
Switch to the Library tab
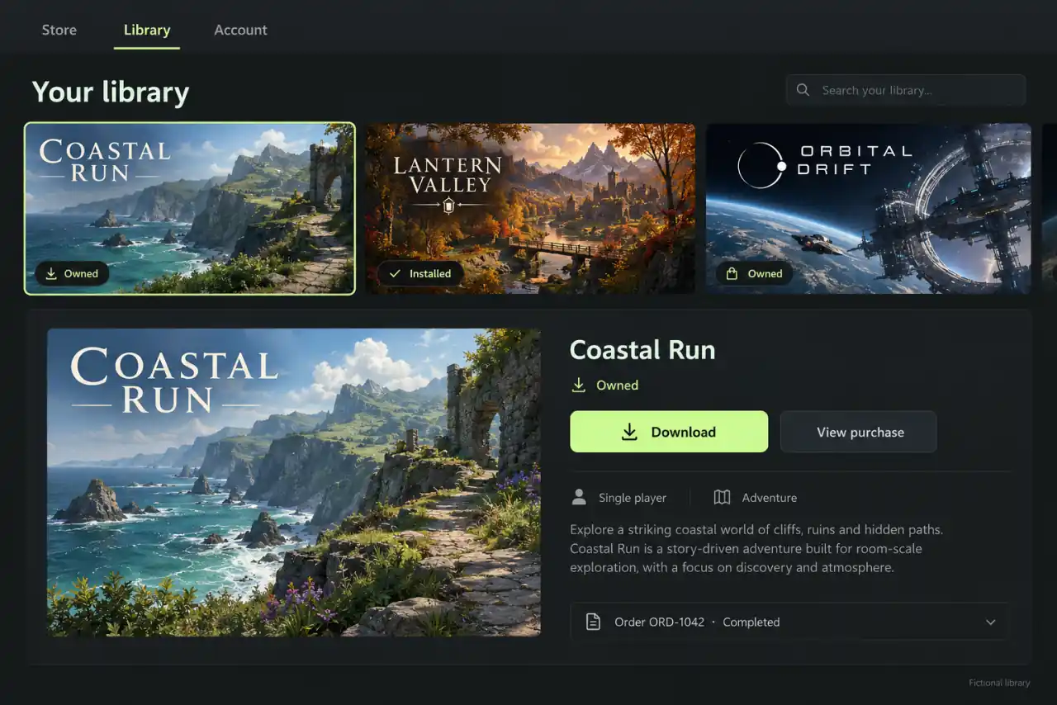[x=147, y=30]
